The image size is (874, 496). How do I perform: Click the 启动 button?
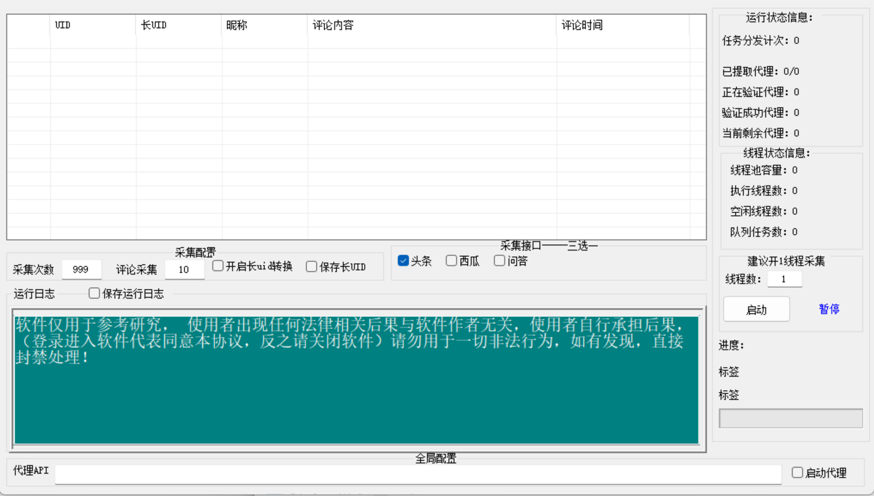[x=756, y=309]
